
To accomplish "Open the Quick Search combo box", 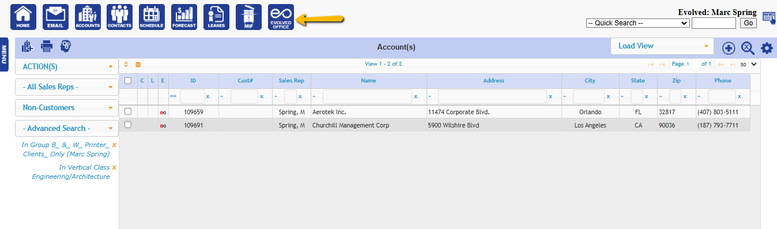I will (638, 23).
